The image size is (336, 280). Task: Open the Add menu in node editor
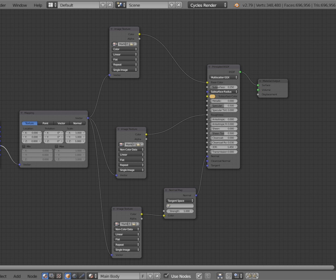(x=17, y=276)
